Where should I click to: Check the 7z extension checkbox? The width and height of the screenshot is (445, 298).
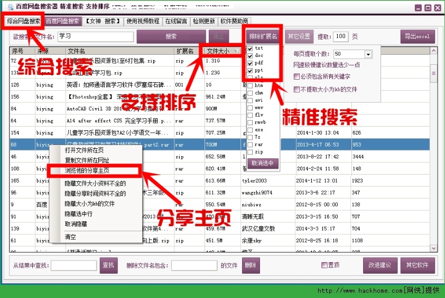(250, 137)
